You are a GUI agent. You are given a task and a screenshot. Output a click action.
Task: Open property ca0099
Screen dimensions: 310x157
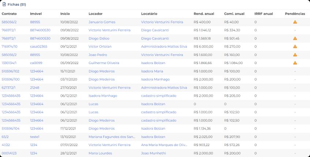click(36, 63)
